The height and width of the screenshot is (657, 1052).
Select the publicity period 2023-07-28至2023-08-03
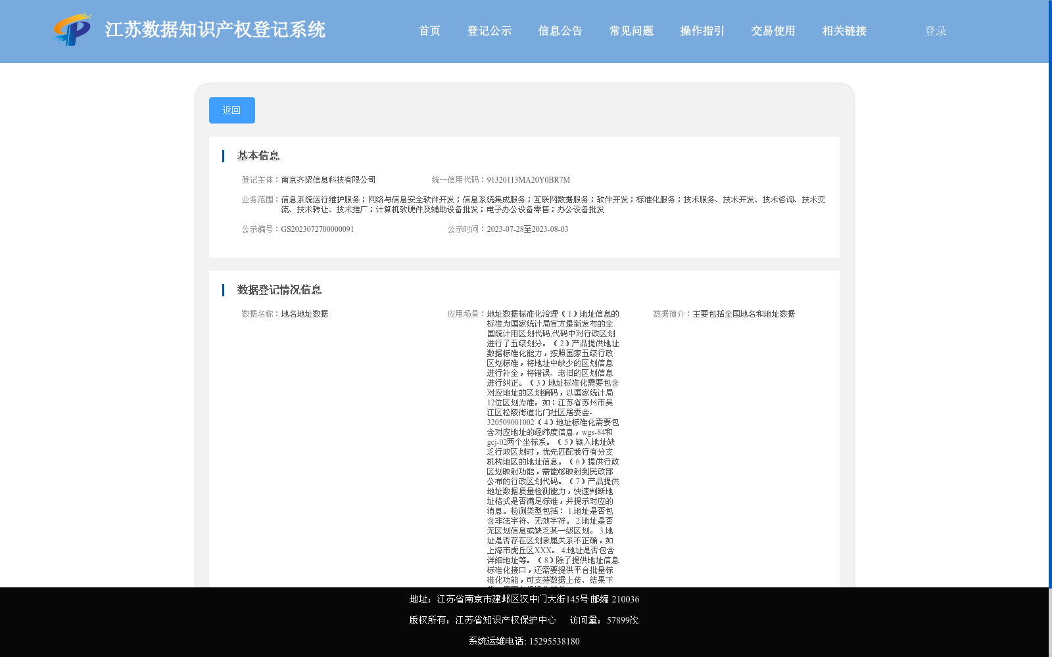[528, 229]
